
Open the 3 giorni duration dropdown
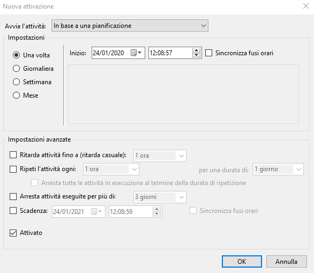(160, 197)
